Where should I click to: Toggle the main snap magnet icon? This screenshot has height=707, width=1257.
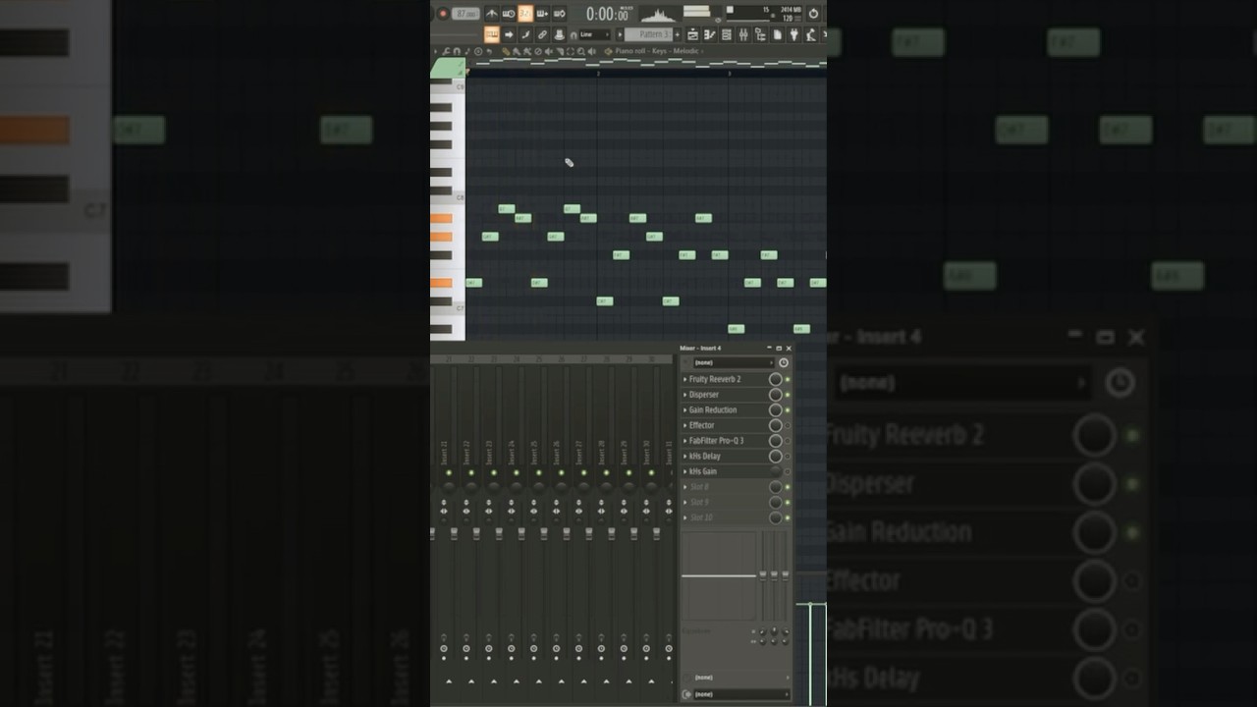click(574, 35)
